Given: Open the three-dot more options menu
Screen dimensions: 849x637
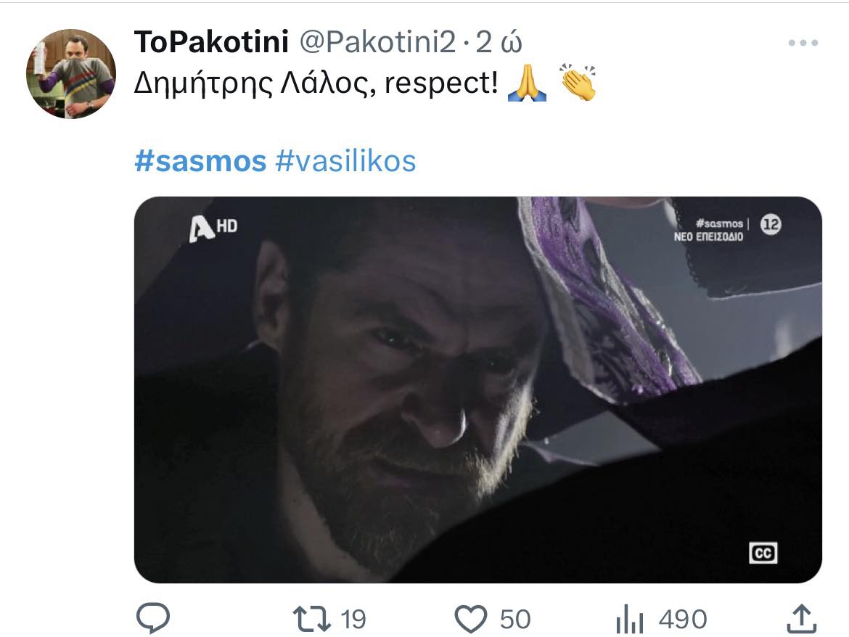Looking at the screenshot, I should [x=803, y=44].
